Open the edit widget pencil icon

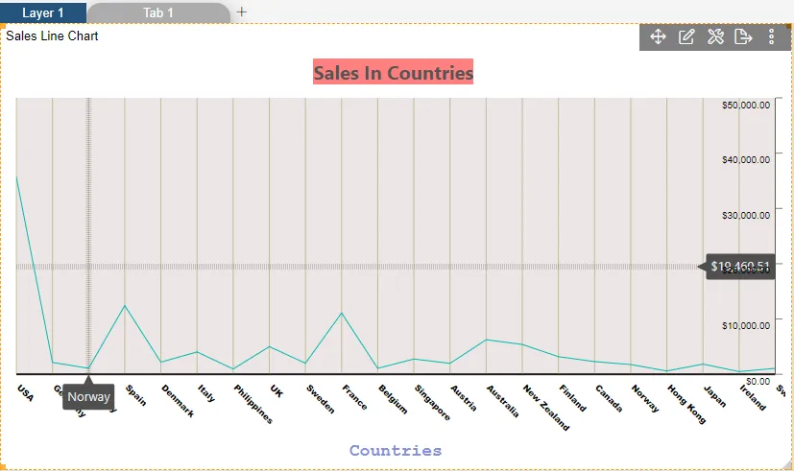(x=686, y=36)
